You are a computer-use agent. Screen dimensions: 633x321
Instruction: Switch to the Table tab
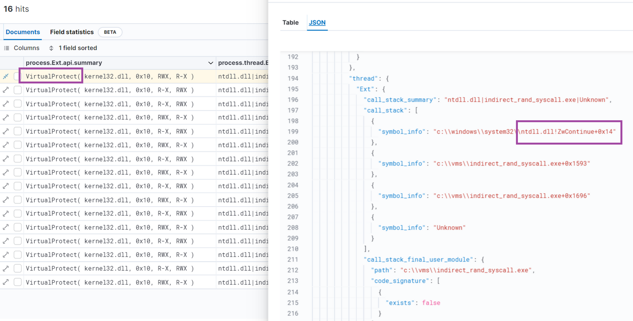tap(291, 22)
